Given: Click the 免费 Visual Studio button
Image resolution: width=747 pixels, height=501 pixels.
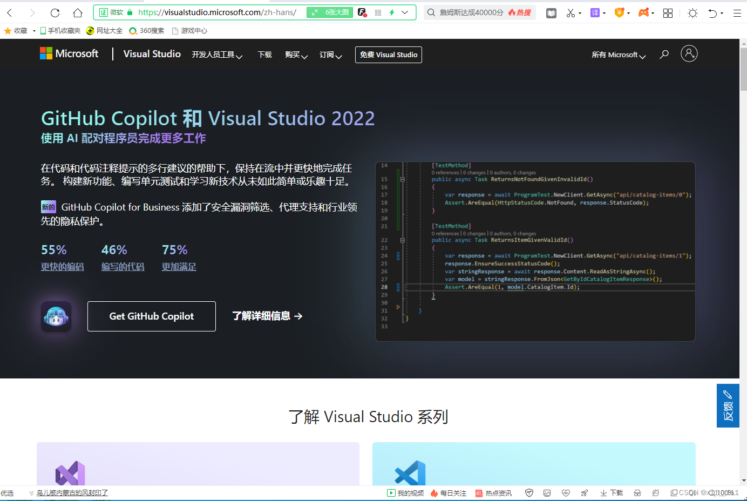Looking at the screenshot, I should click(389, 55).
